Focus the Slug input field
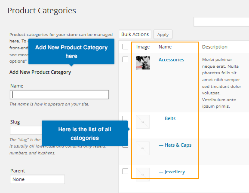This screenshot has height=193, width=249. coord(26,130)
